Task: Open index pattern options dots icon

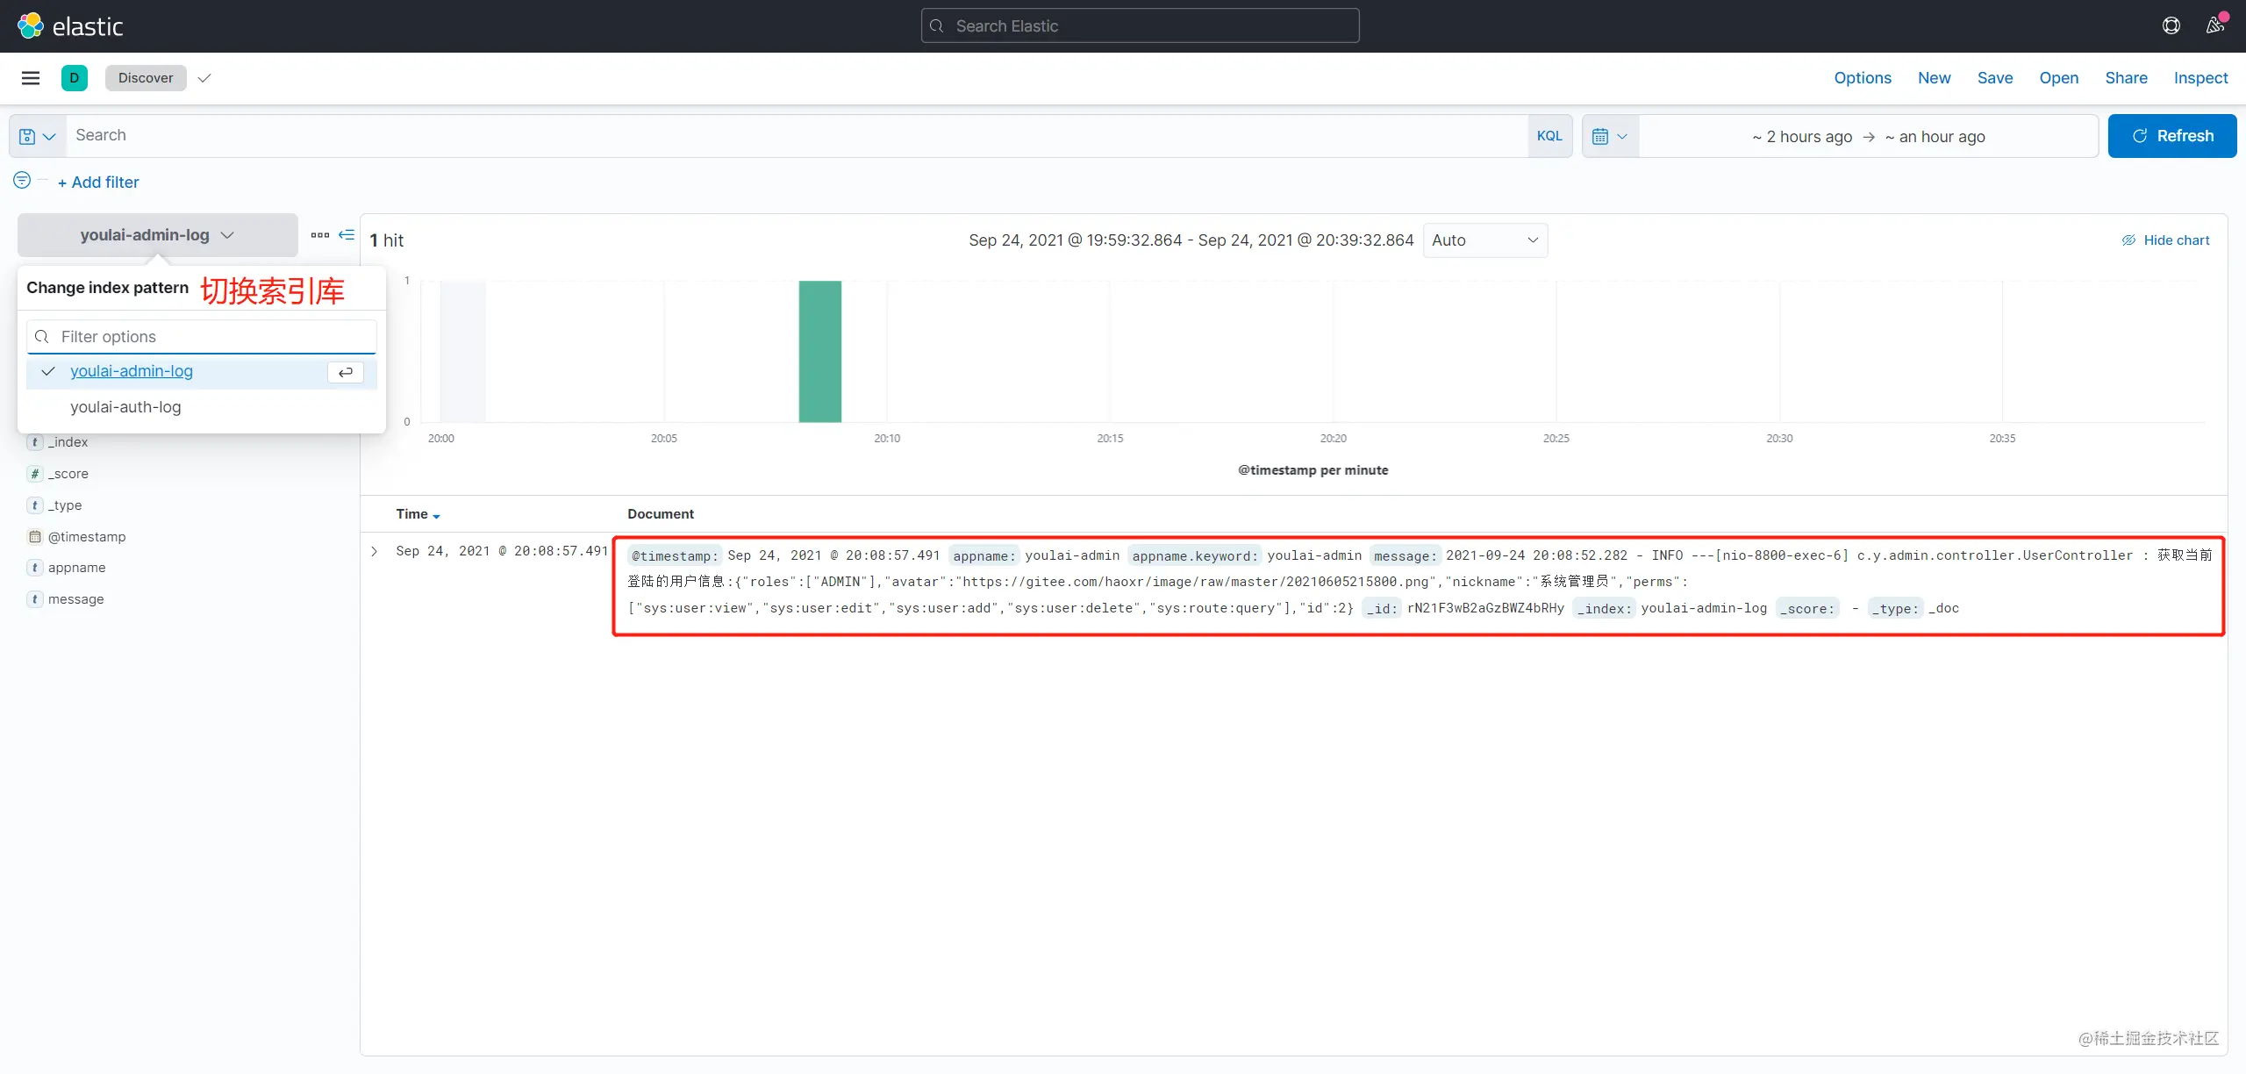Action: coord(320,235)
